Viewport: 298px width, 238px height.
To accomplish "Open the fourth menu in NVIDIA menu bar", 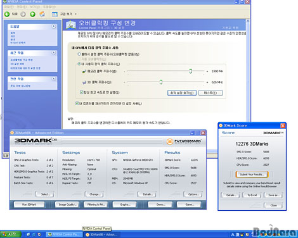I will (x=49, y=7).
